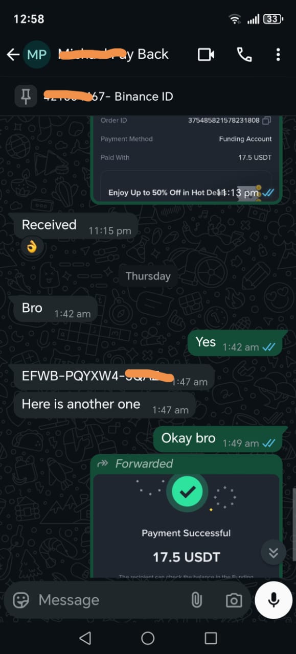Tap the back arrow to leave chat

tap(13, 55)
